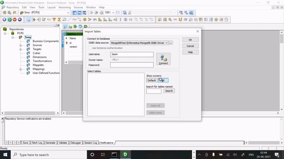Expand the Sources tree node
This screenshot has height=159, width=284.
21,45
